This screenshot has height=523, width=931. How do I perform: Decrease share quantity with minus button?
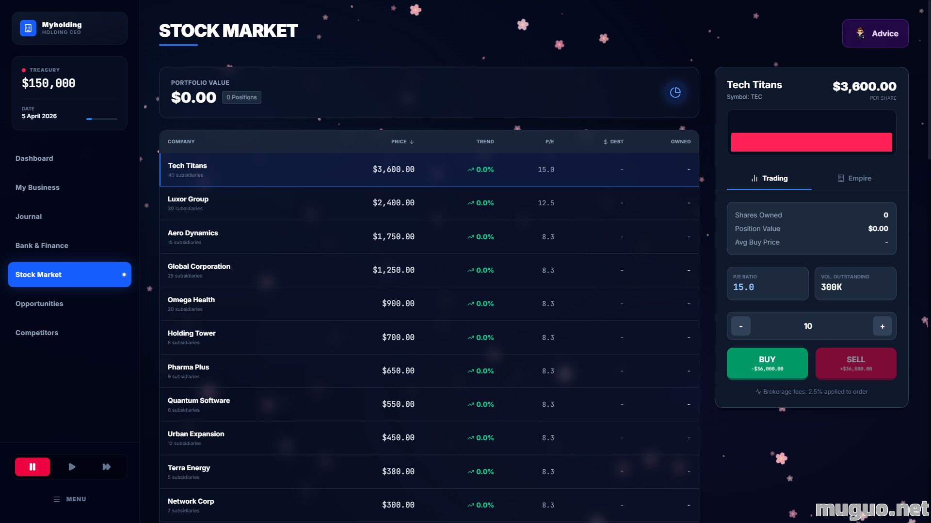click(x=741, y=326)
